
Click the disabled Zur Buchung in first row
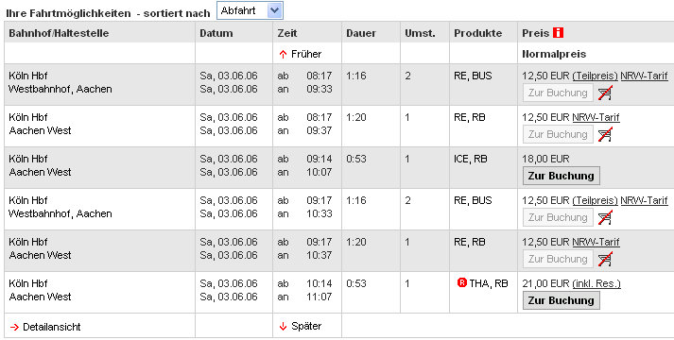(558, 93)
